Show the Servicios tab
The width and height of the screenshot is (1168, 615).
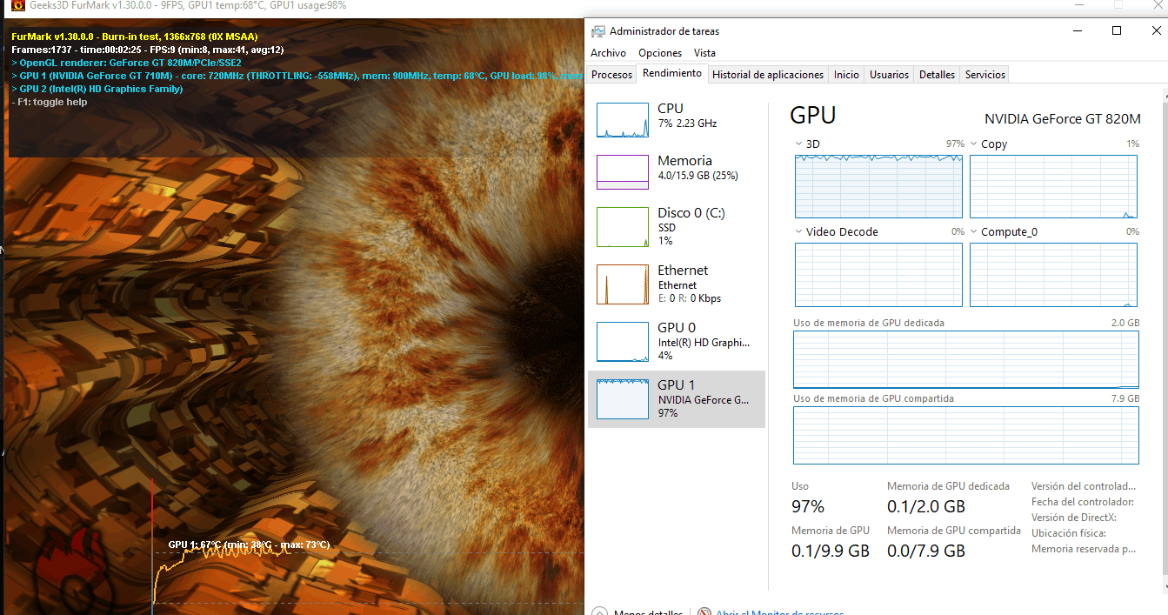[x=985, y=75]
